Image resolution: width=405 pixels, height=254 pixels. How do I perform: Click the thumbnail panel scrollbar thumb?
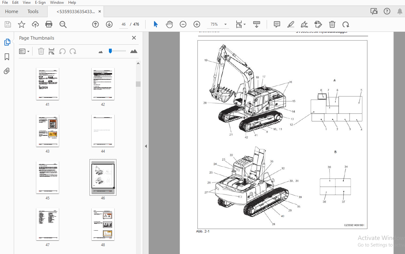click(138, 84)
